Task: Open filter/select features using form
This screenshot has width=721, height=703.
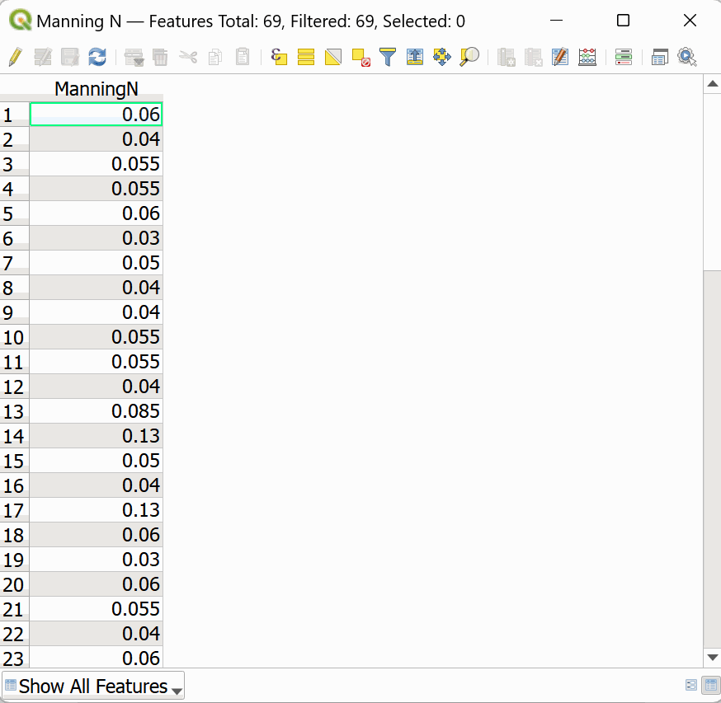Action: click(x=388, y=57)
